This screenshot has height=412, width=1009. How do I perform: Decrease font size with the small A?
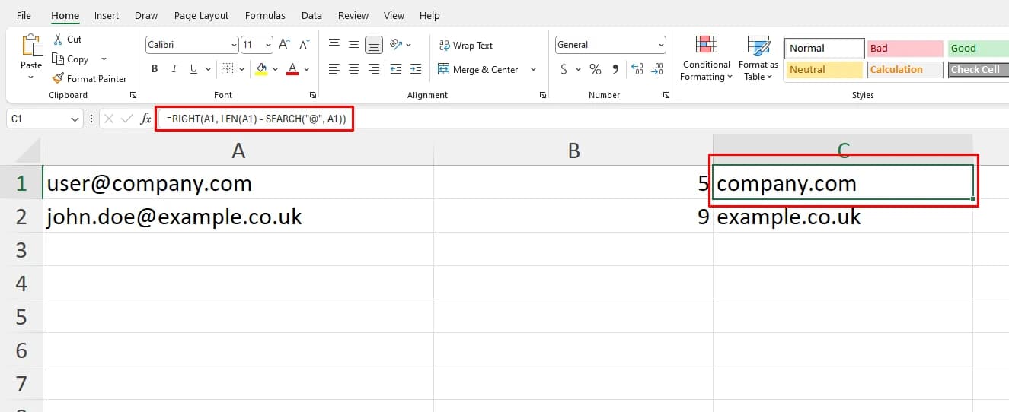click(302, 45)
